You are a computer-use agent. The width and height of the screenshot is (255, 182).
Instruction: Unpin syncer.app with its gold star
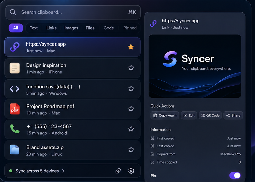coord(131,47)
